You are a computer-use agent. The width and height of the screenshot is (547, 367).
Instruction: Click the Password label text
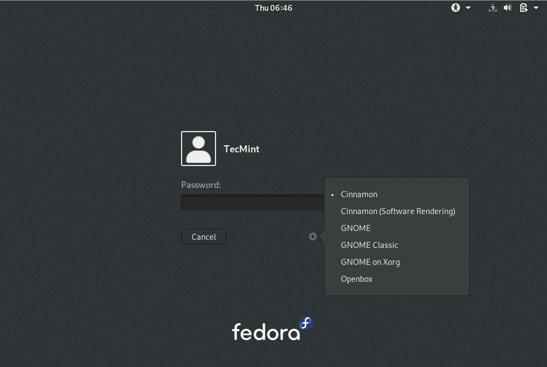201,185
